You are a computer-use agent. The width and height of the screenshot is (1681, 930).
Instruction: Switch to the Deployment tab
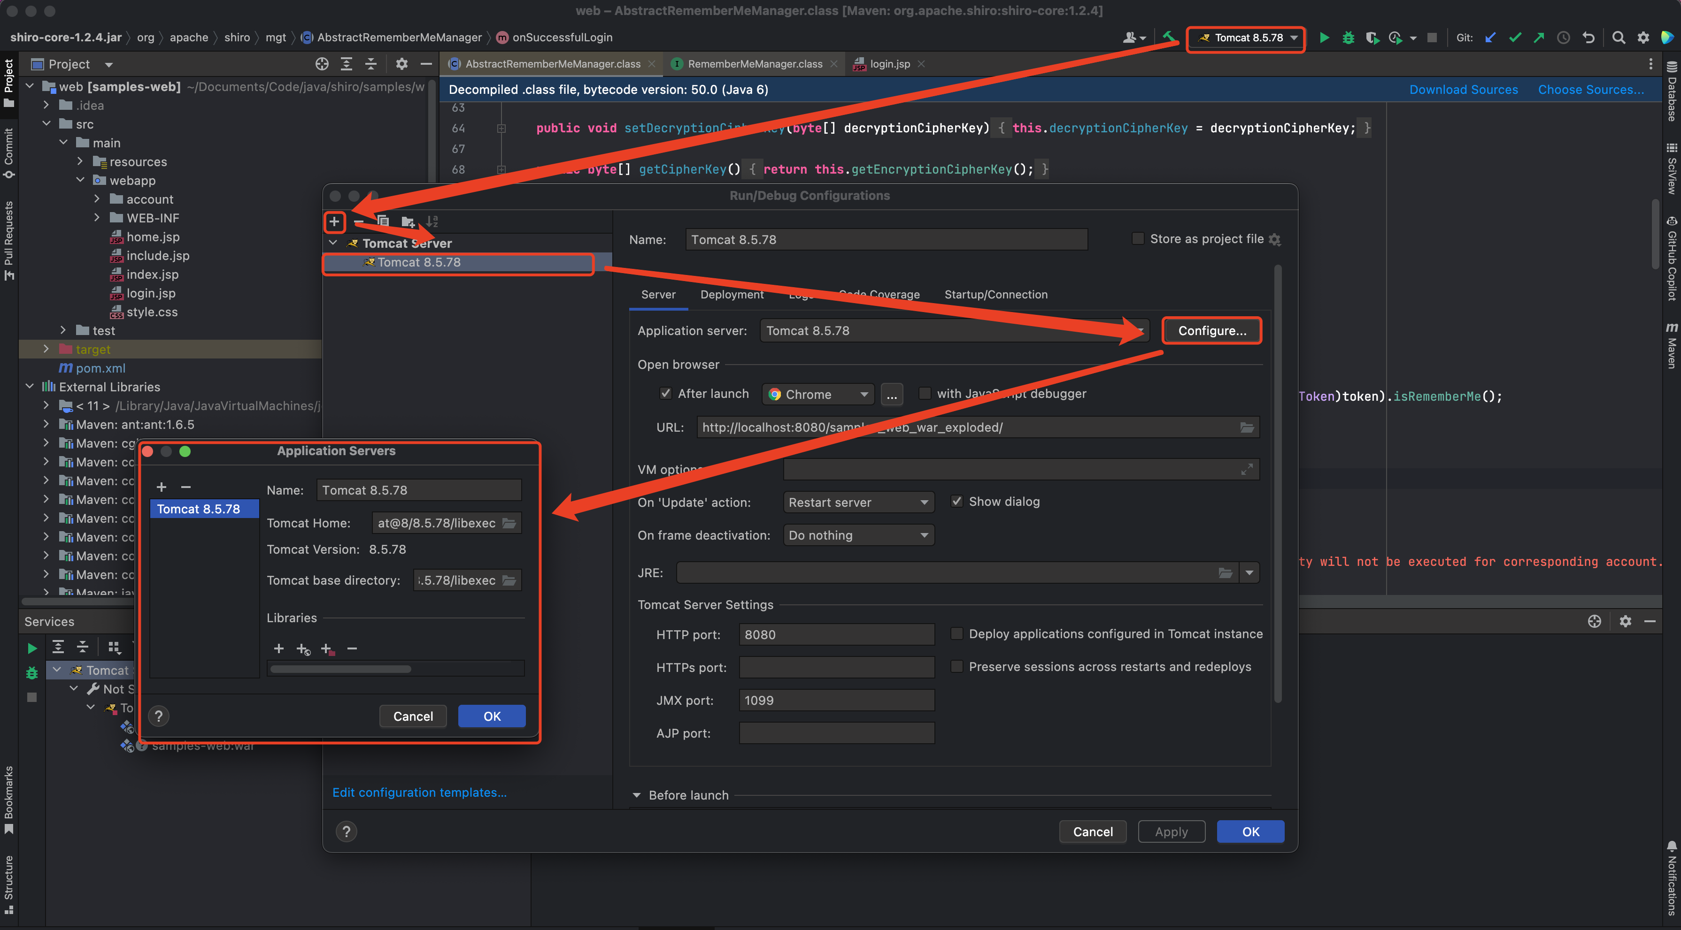click(732, 295)
